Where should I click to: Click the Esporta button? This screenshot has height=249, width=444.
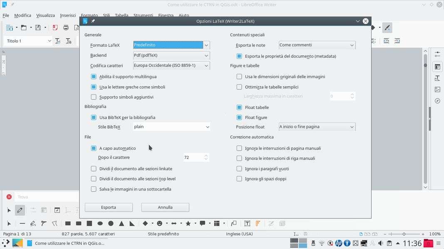[109, 207]
